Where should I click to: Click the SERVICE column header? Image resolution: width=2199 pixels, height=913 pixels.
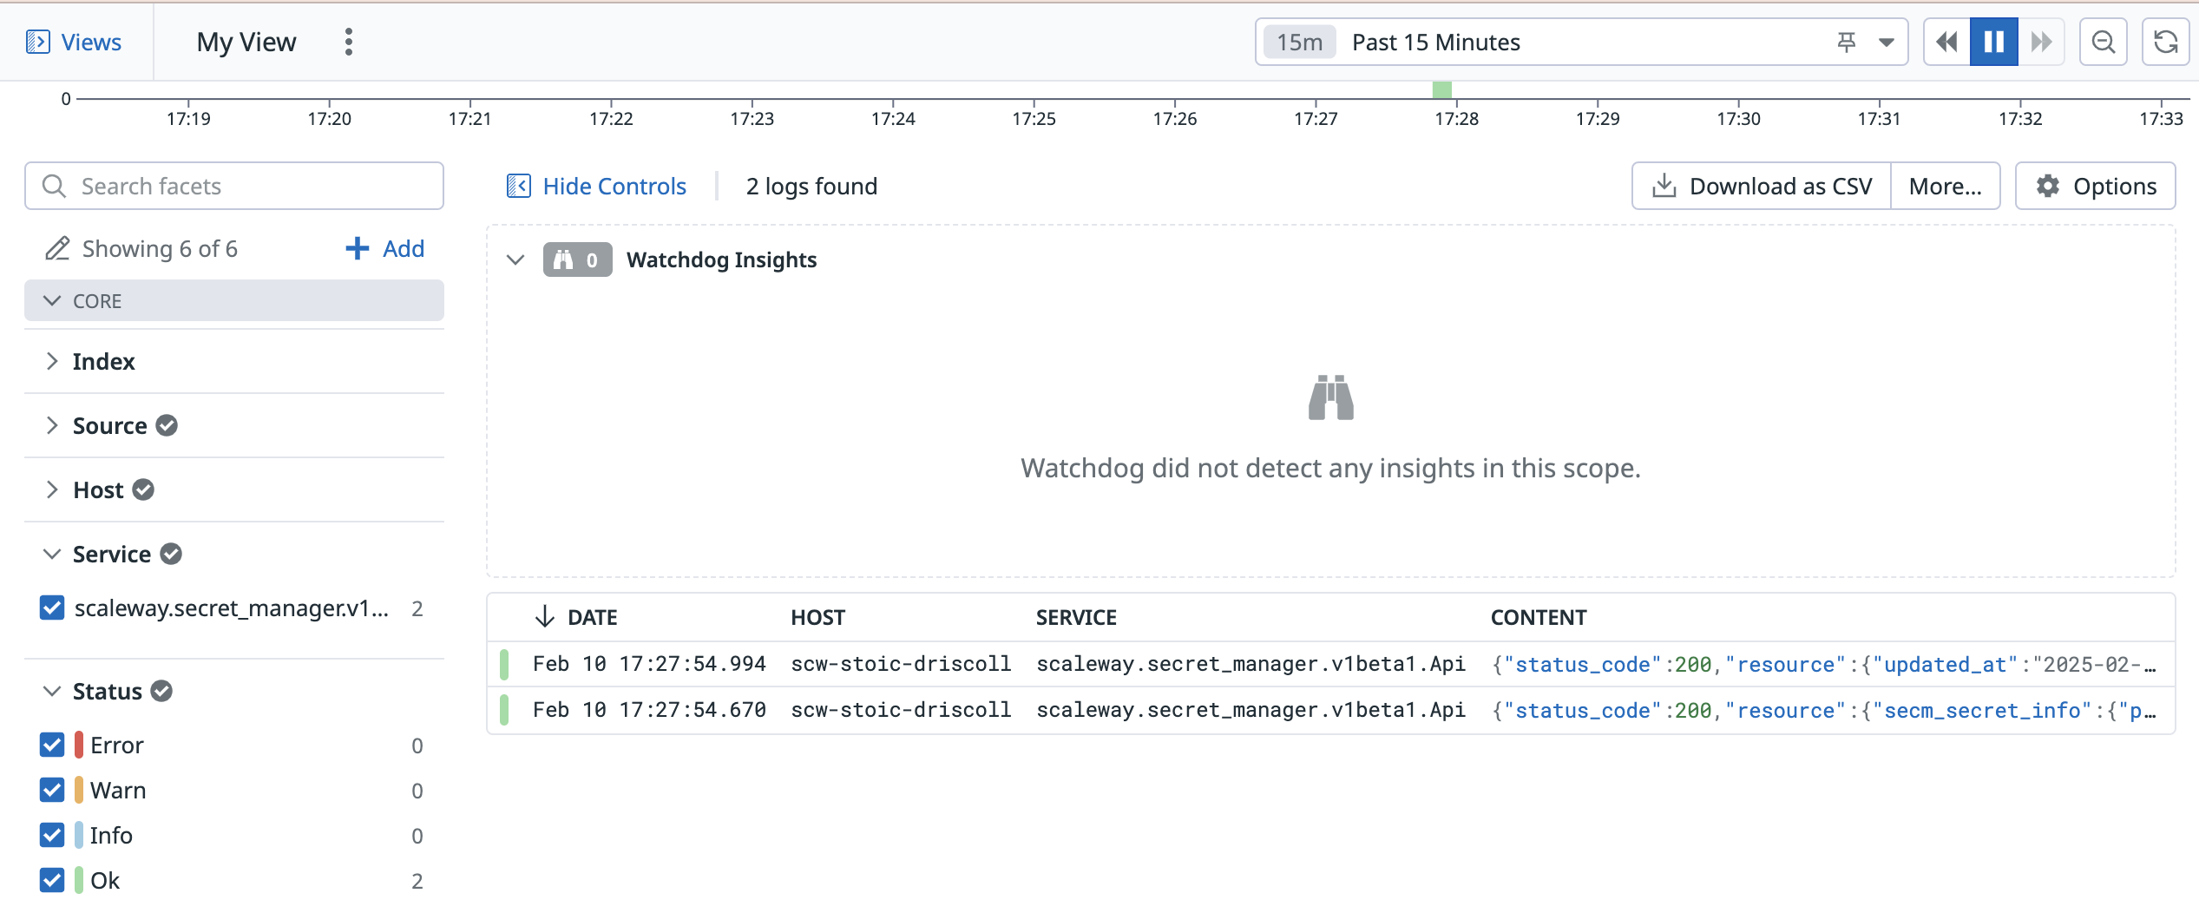coord(1076,617)
